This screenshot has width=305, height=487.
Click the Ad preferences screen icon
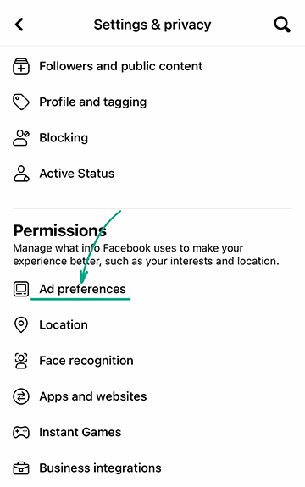(21, 289)
